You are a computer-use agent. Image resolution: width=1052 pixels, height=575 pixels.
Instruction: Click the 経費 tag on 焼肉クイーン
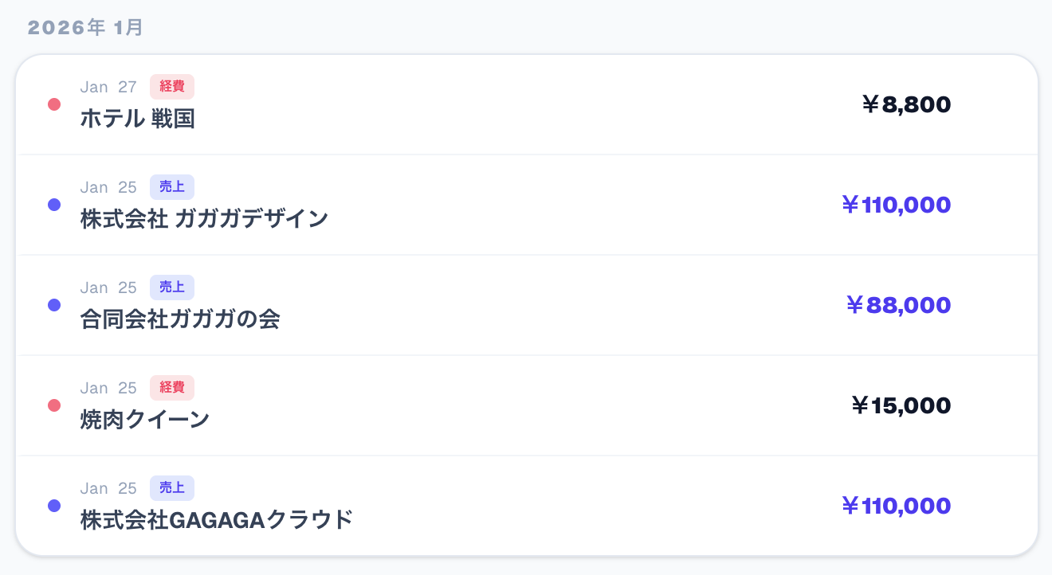(172, 388)
